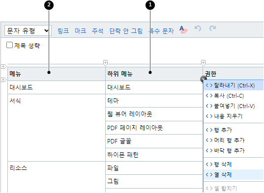Click the 서식 cell

point(57,128)
